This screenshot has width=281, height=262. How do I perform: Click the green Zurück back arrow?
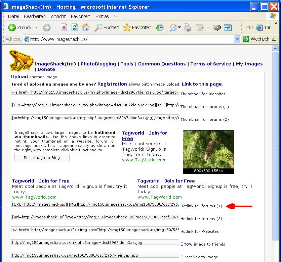tap(12, 28)
